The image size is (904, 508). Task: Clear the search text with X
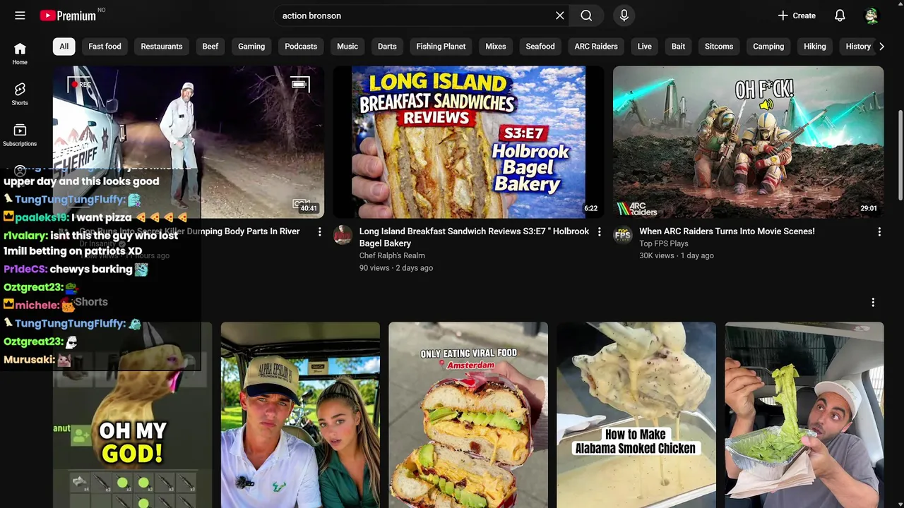pyautogui.click(x=560, y=16)
